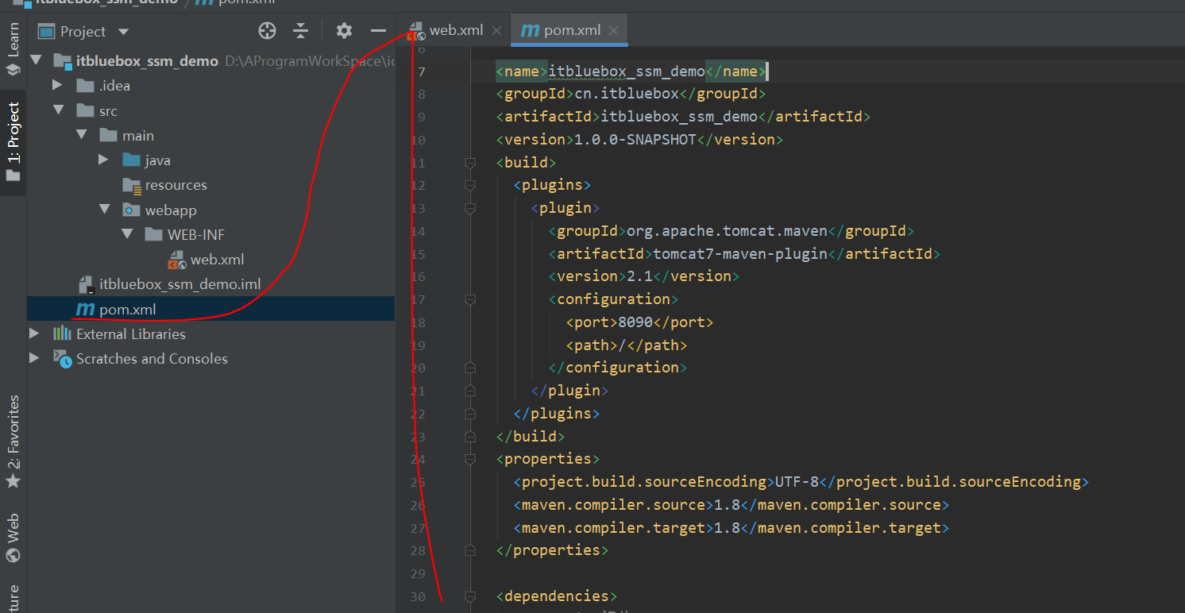Open the Learn tool window tab

click(x=14, y=49)
